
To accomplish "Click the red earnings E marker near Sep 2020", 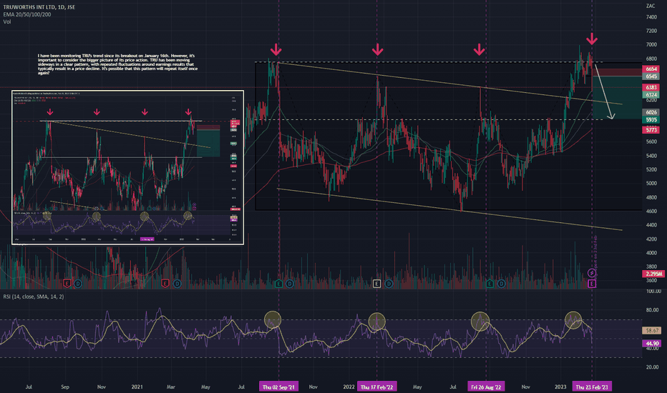I will point(67,284).
